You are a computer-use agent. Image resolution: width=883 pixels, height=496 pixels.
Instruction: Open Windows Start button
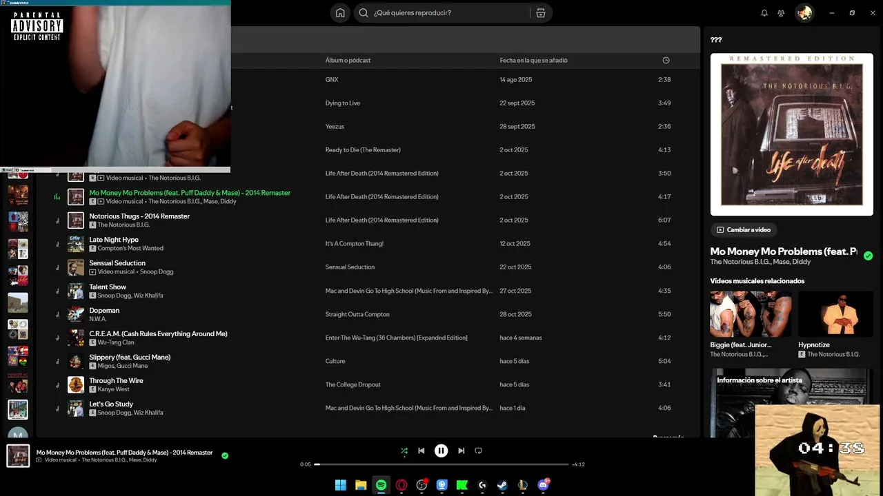coord(341,485)
